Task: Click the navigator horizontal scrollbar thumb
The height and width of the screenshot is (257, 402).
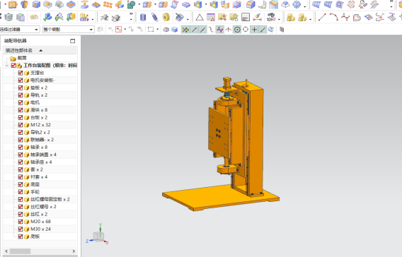Action: tap(20, 251)
